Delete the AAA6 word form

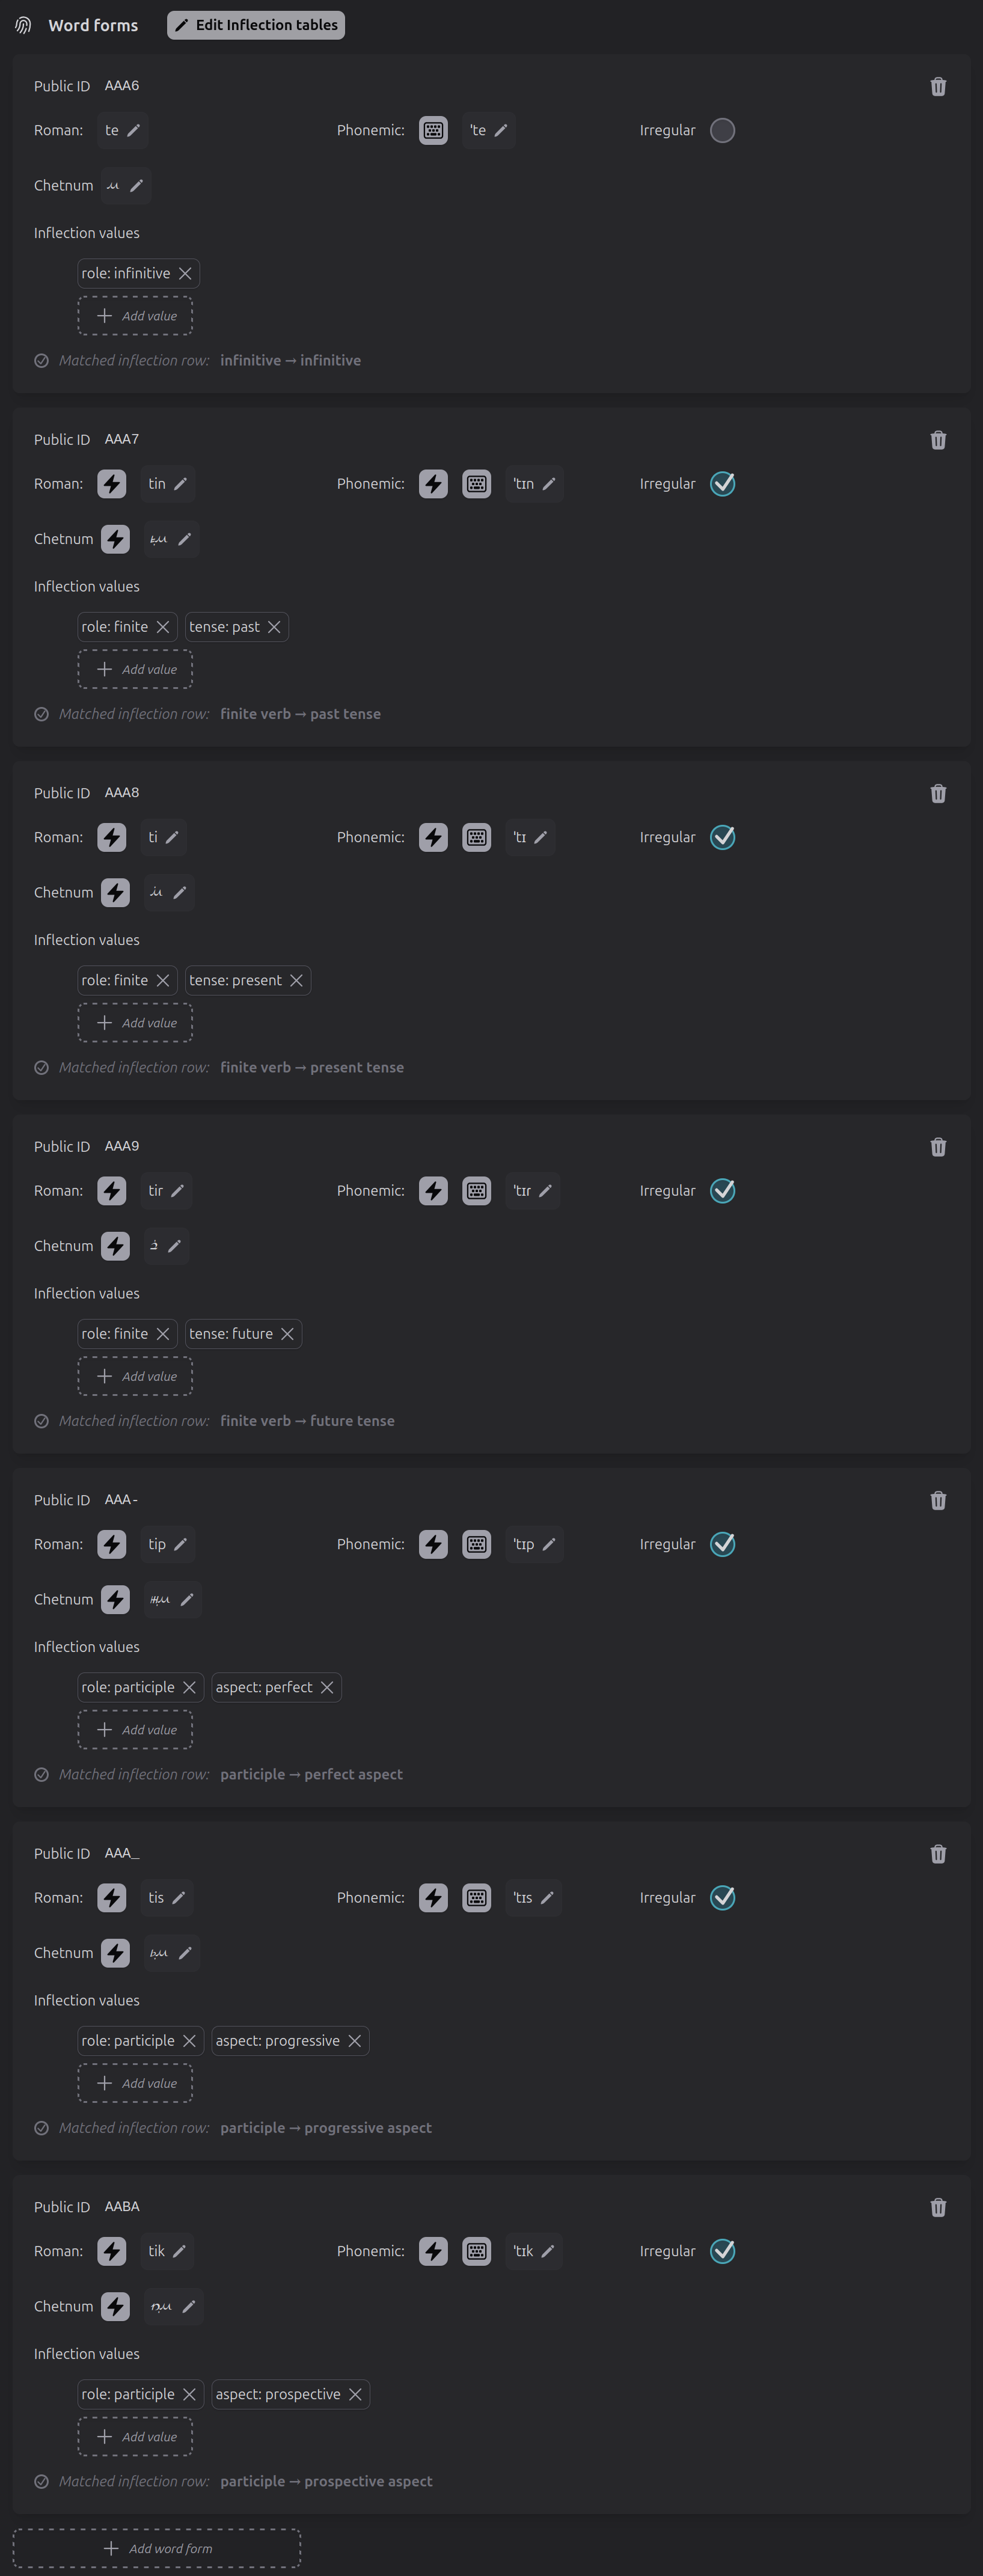click(938, 87)
